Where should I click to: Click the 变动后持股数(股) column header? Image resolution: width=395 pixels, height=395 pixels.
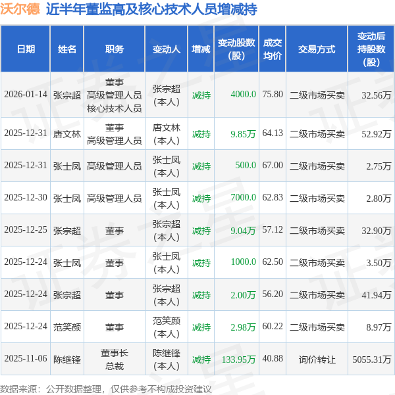[371, 49]
